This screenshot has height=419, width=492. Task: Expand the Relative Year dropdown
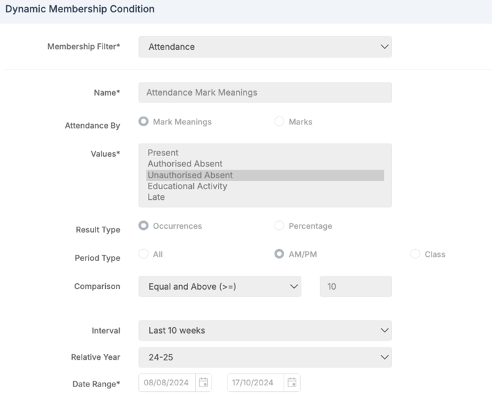click(264, 357)
